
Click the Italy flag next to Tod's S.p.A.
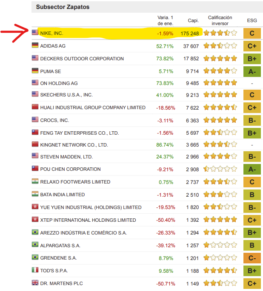(x=35, y=270)
